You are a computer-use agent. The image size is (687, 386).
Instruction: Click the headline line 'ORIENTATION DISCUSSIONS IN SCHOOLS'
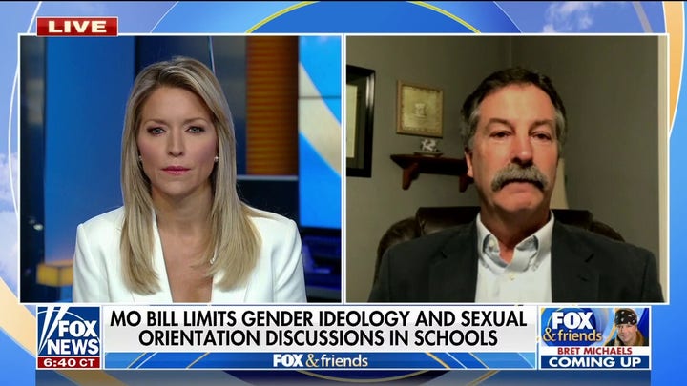tap(318, 338)
